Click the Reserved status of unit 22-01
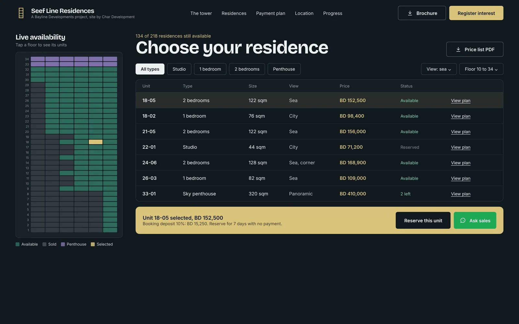The width and height of the screenshot is (519, 324). point(410,147)
